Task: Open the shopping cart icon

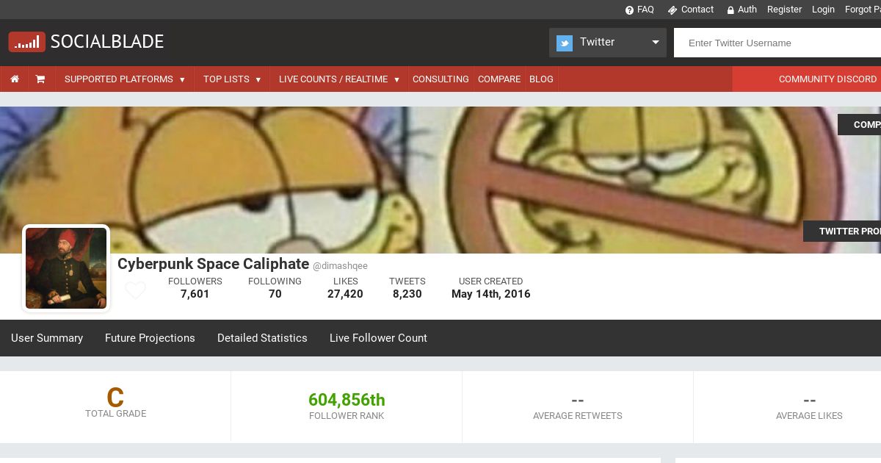Action: (x=40, y=79)
